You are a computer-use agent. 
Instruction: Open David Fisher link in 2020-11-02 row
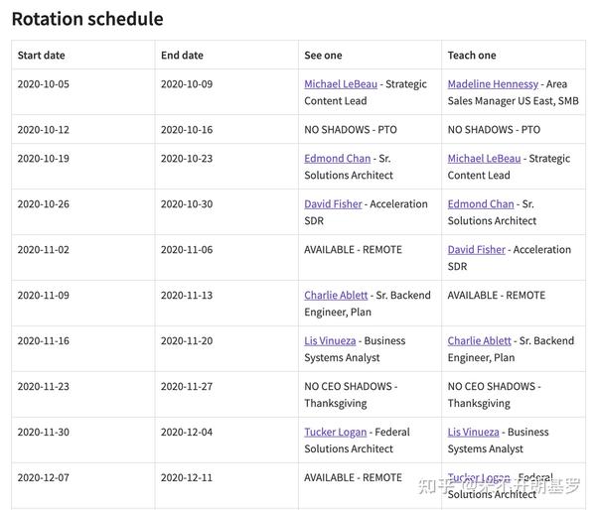click(x=477, y=250)
